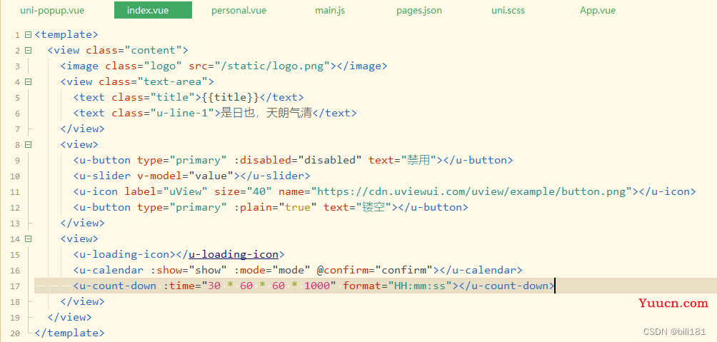
Task: Switch to the uni-popup.vue tab
Action: click(x=52, y=11)
